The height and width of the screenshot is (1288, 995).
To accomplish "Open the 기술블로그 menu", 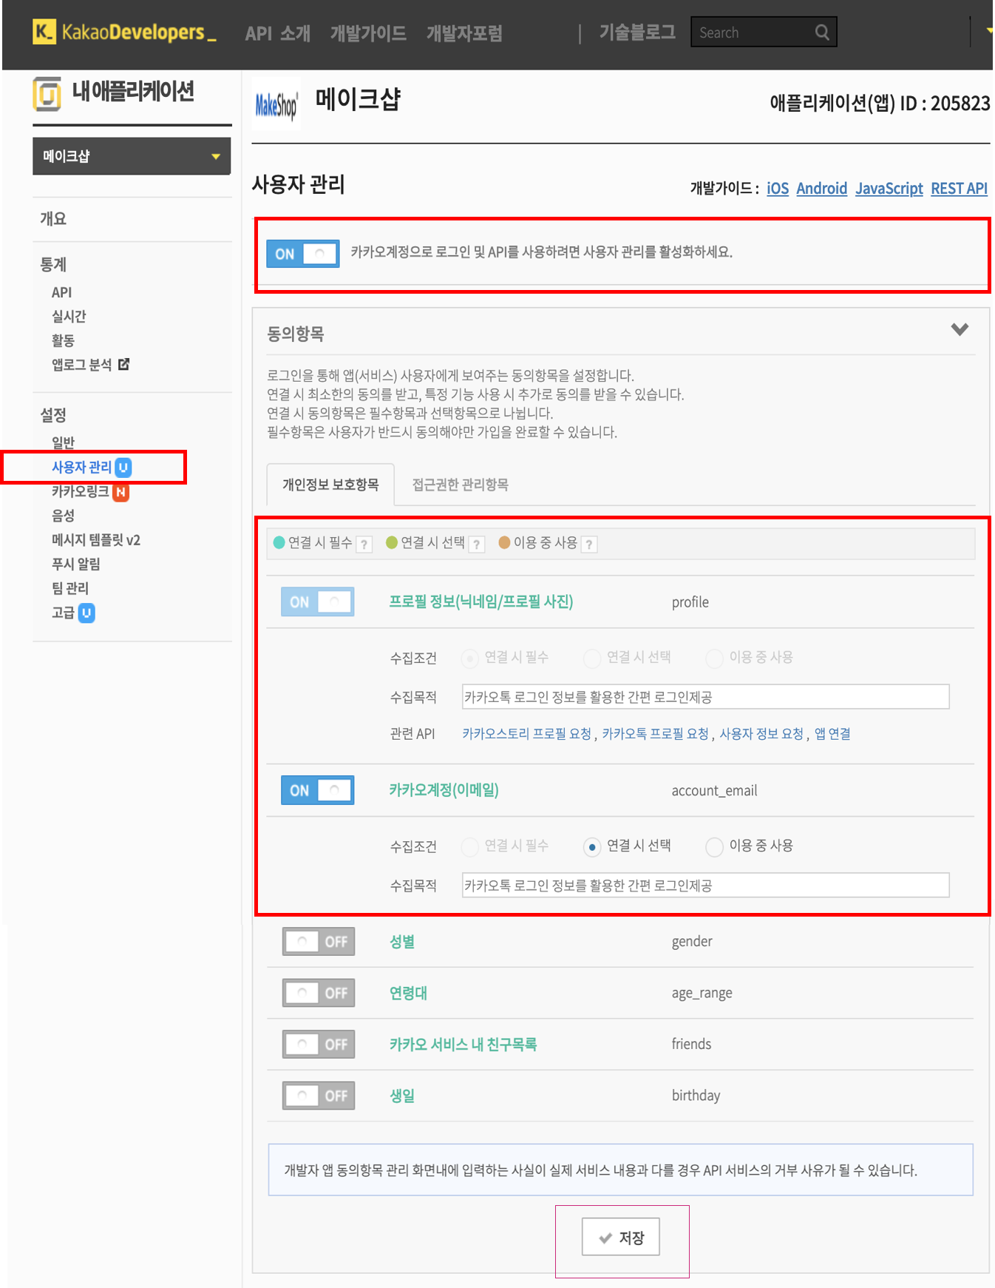I will pyautogui.click(x=637, y=32).
